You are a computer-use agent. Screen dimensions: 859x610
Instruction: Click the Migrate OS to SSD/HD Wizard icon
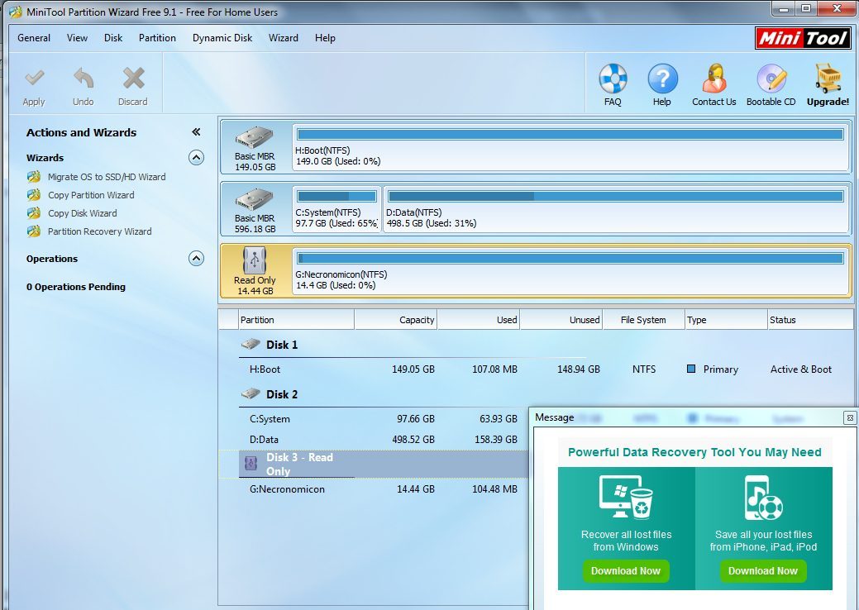pos(34,177)
